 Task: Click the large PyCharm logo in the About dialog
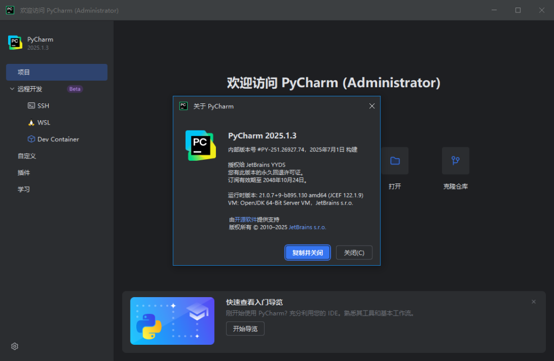tap(201, 145)
